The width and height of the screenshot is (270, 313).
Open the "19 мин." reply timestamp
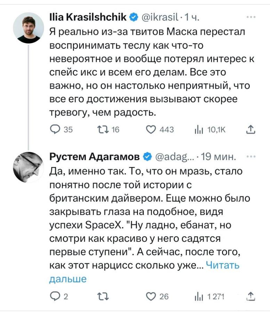[218, 158]
